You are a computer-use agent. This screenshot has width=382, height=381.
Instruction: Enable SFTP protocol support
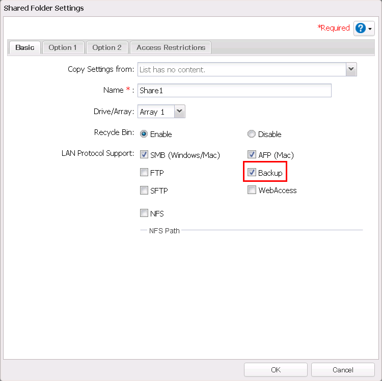point(144,190)
